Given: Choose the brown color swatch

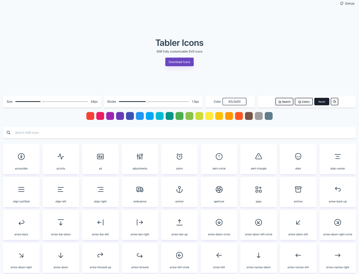Looking at the screenshot, I should [x=249, y=116].
